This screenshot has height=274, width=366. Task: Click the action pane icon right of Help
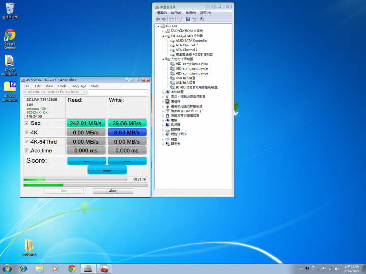point(194,19)
